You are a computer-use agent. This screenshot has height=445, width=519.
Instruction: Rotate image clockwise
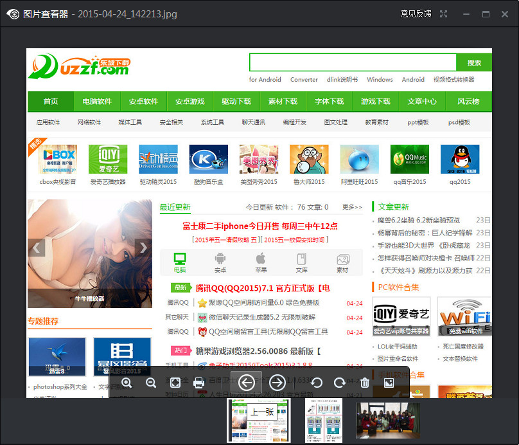pyautogui.click(x=340, y=383)
